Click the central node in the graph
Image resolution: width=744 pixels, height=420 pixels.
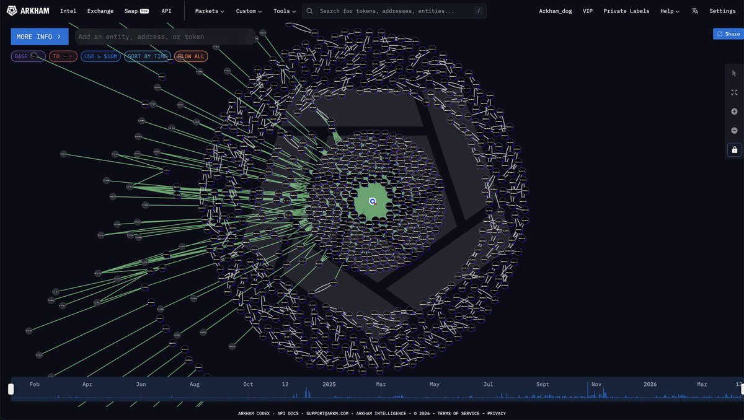pos(372,201)
